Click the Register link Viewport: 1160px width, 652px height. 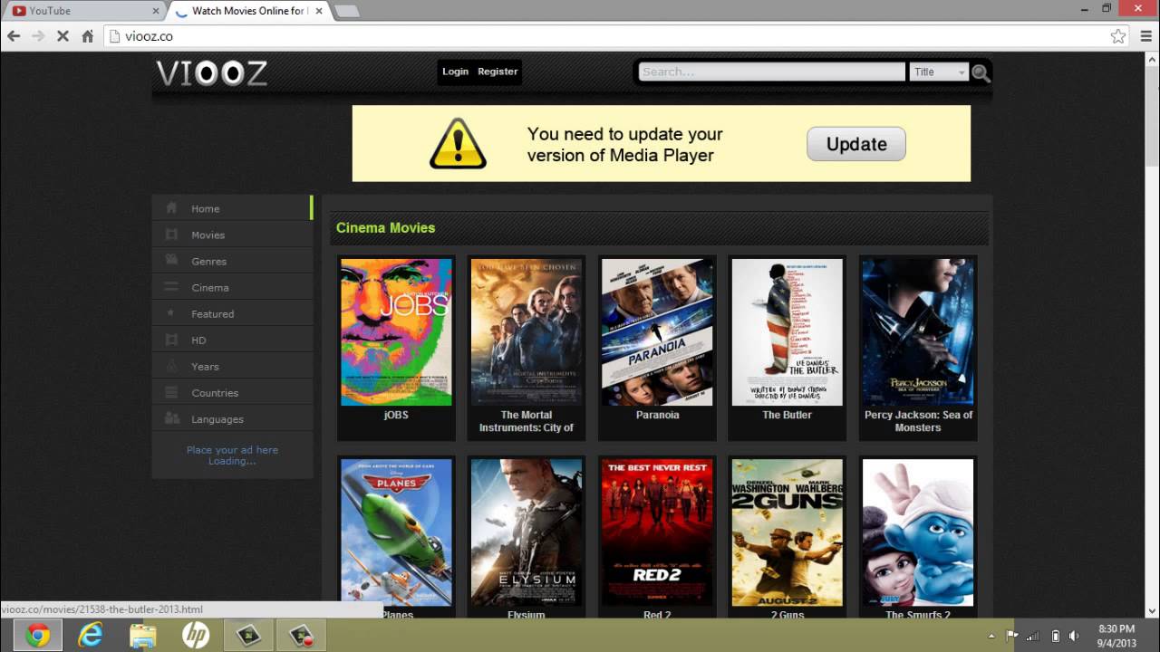point(498,72)
